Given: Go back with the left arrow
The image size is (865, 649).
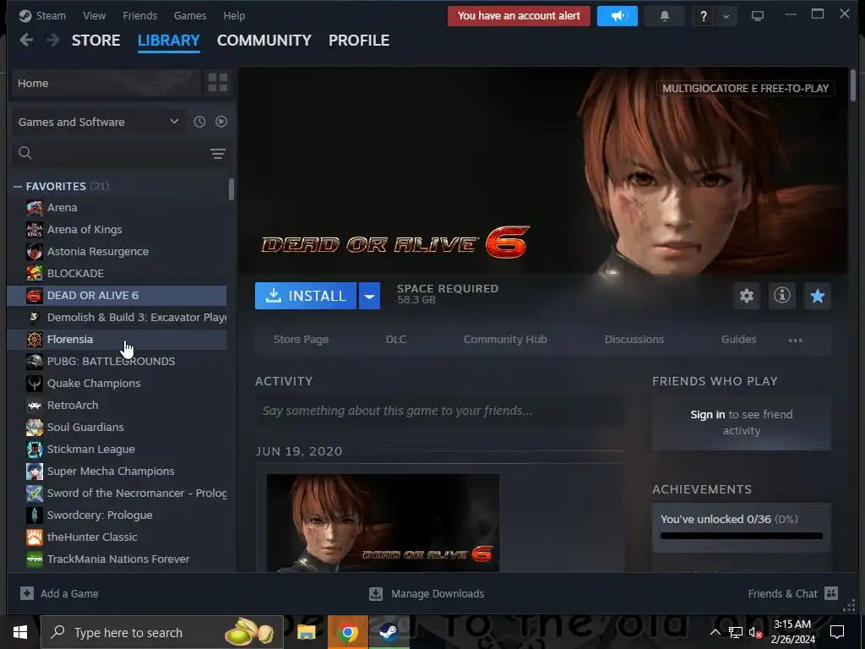Looking at the screenshot, I should [x=26, y=40].
